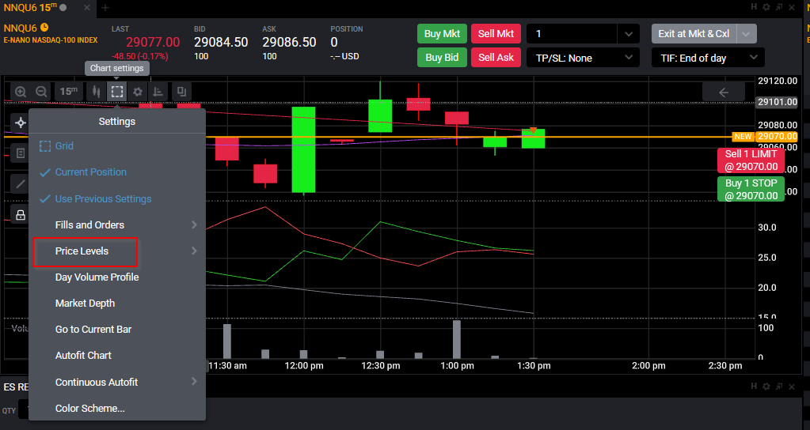Viewport: 810px width, 430px height.
Task: Click the dashed-square Chart settings icon
Action: [117, 92]
